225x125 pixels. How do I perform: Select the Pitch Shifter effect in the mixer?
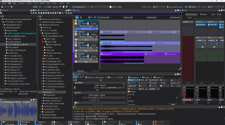[x=213, y=25]
